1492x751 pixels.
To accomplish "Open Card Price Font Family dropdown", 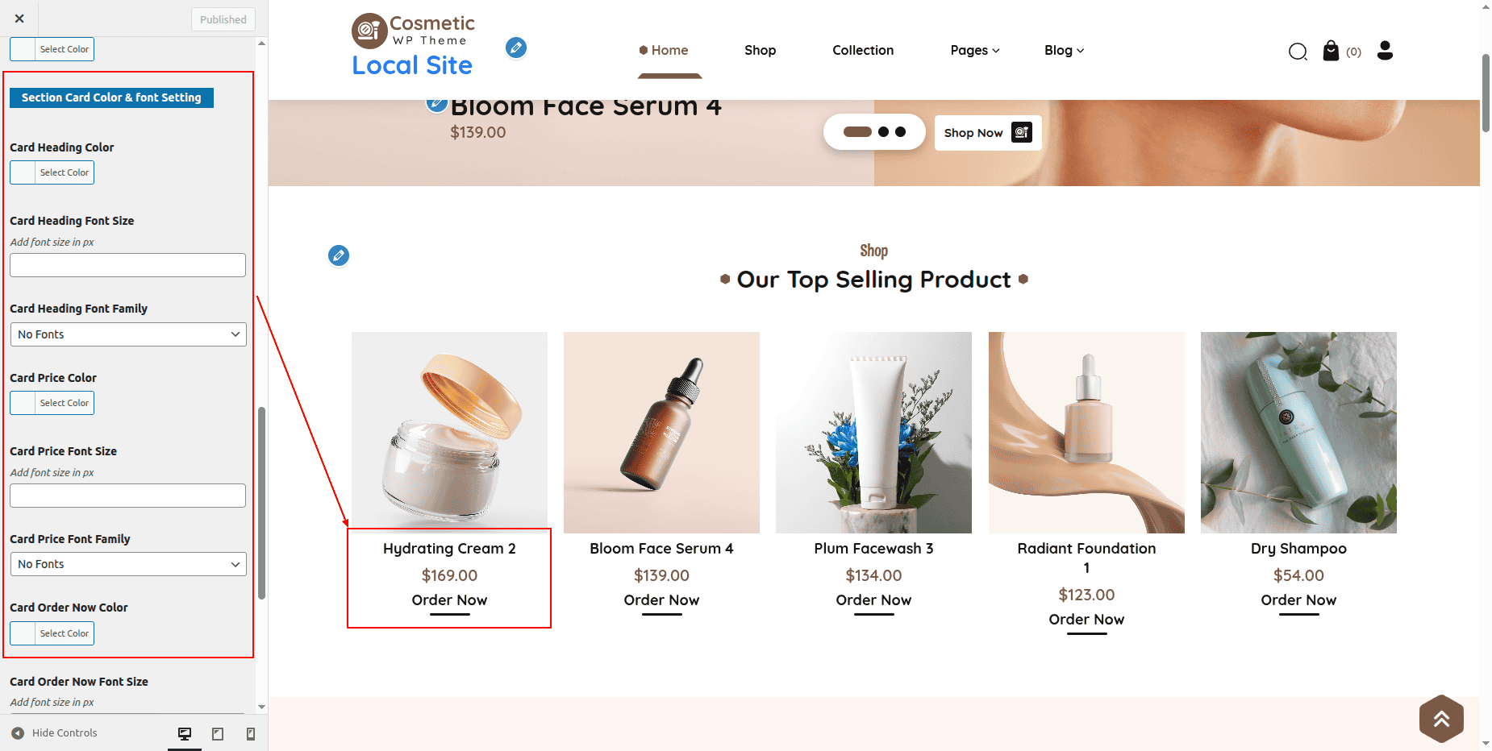I will [128, 564].
